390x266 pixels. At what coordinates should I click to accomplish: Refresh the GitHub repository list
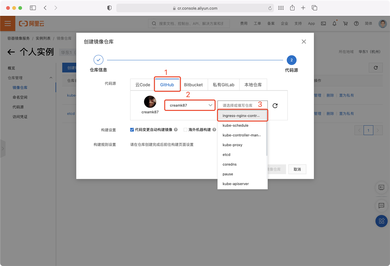(x=275, y=105)
